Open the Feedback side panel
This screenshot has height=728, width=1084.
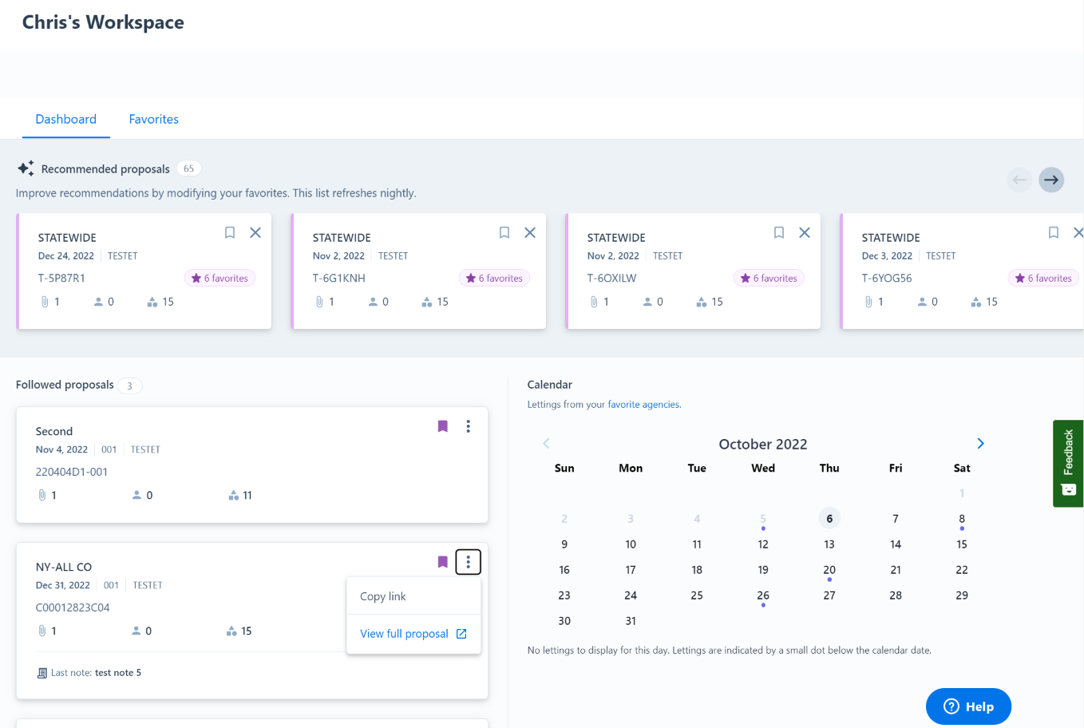pyautogui.click(x=1068, y=463)
